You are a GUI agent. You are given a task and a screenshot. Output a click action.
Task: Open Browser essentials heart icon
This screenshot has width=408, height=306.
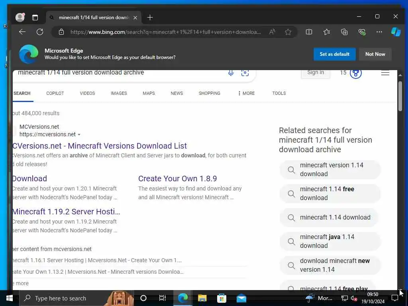point(362,32)
